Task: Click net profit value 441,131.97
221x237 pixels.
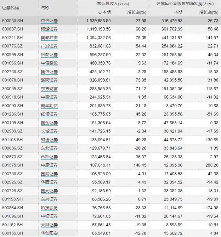Action: click(172, 38)
